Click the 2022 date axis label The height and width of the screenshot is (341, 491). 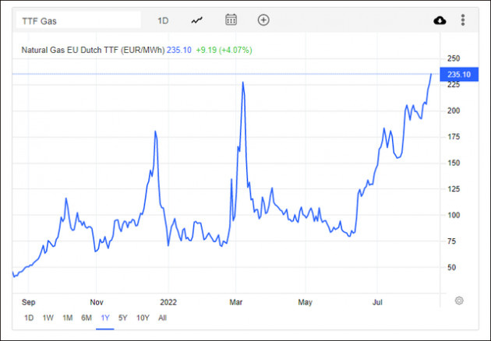tap(168, 302)
